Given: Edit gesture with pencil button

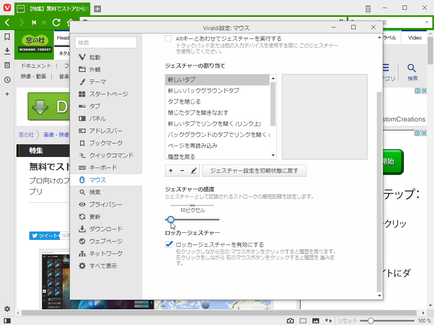Looking at the screenshot, I should coord(194,171).
